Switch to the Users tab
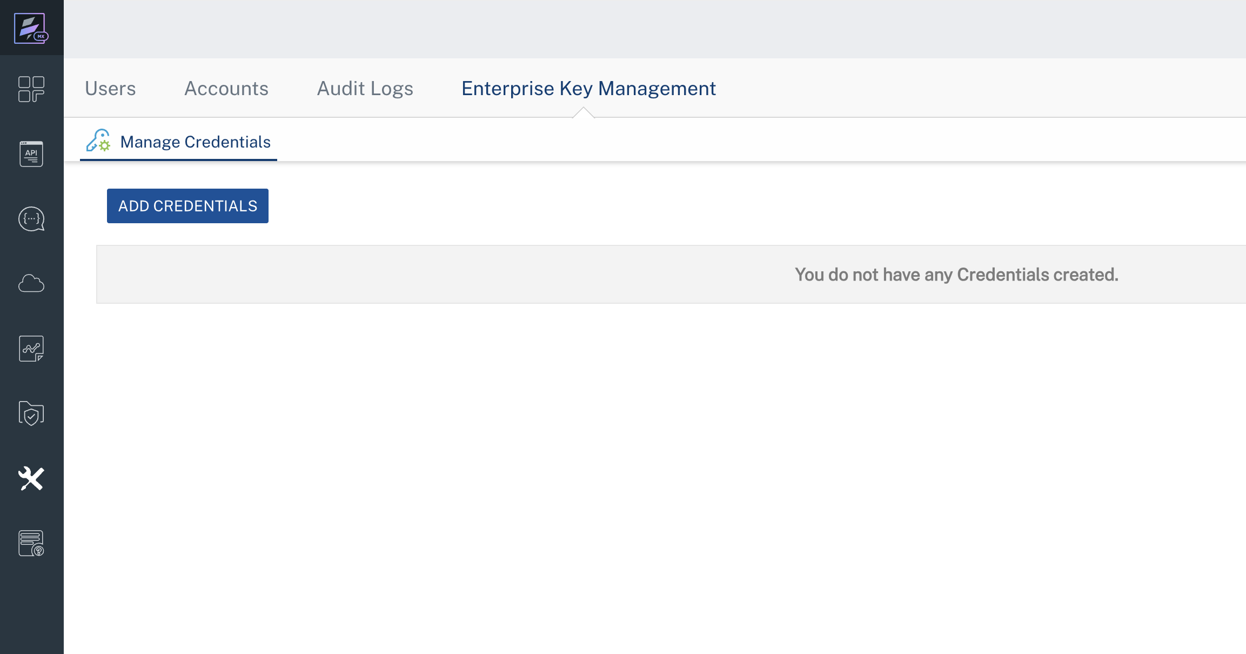 click(x=110, y=89)
